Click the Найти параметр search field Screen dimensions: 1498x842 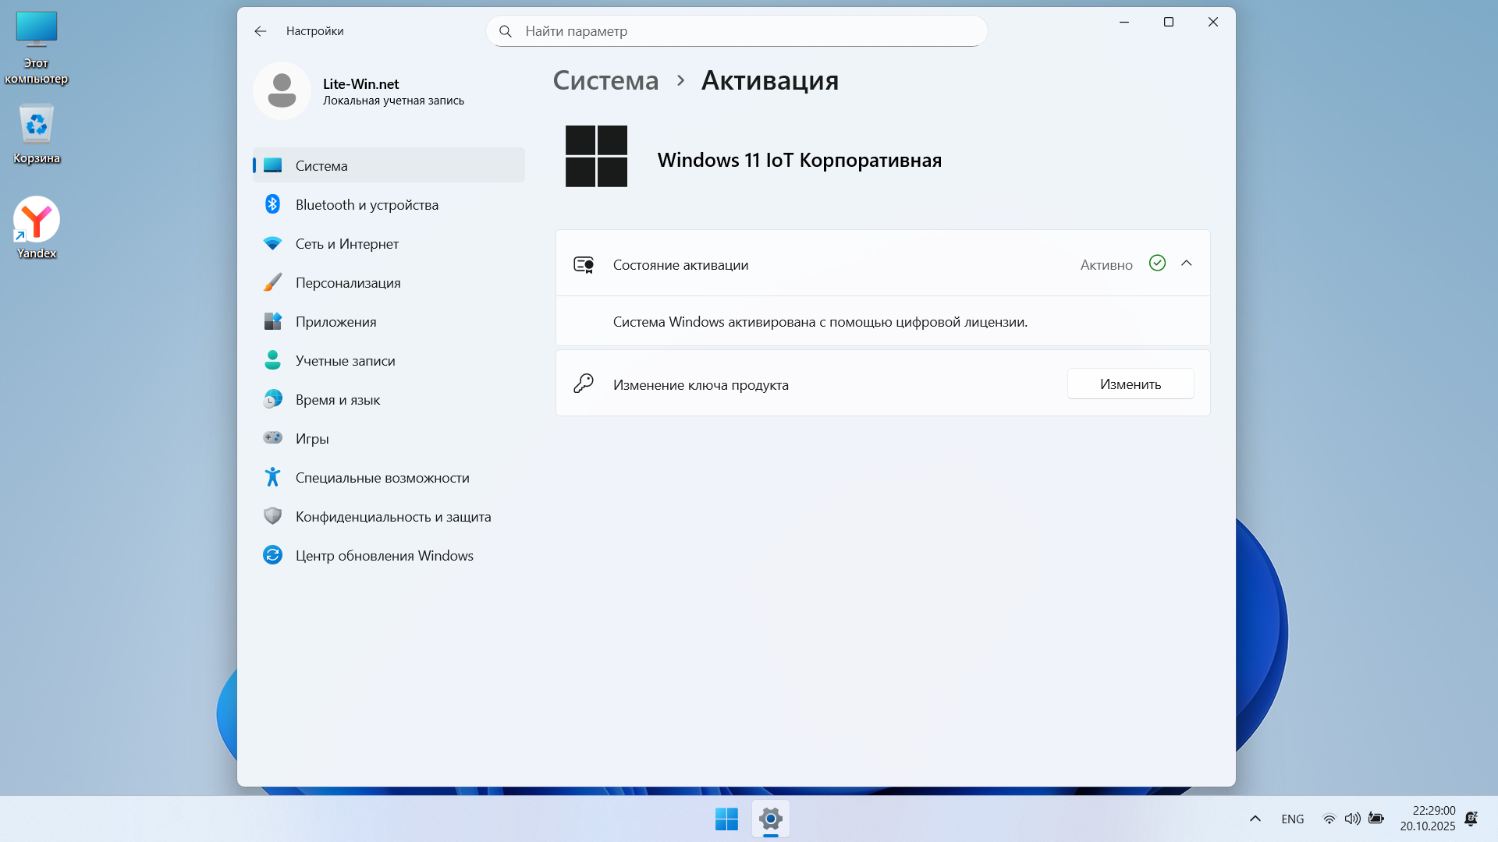737,31
